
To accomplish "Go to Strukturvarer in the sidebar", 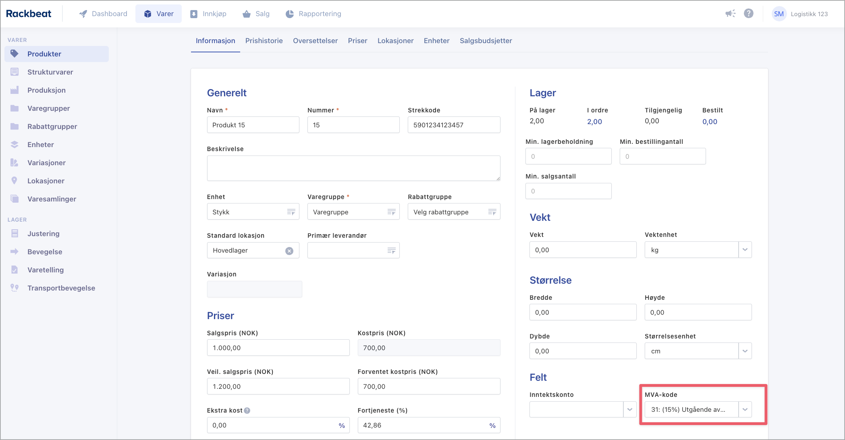I will pyautogui.click(x=50, y=72).
